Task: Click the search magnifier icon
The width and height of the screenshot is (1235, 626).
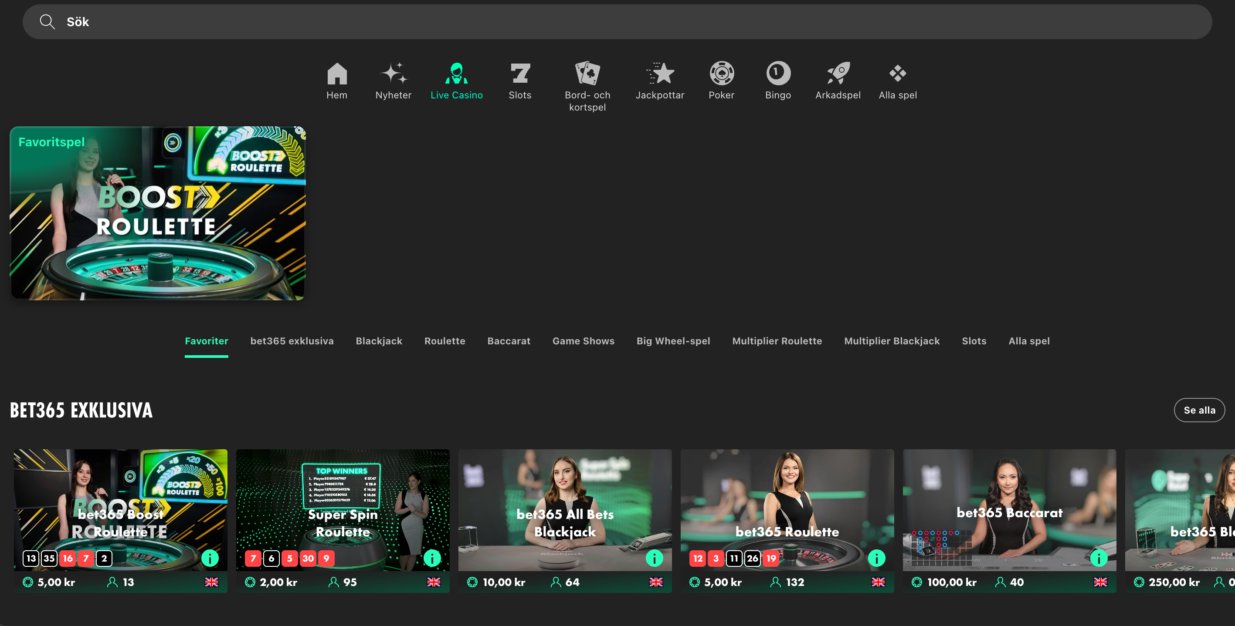Action: (47, 22)
